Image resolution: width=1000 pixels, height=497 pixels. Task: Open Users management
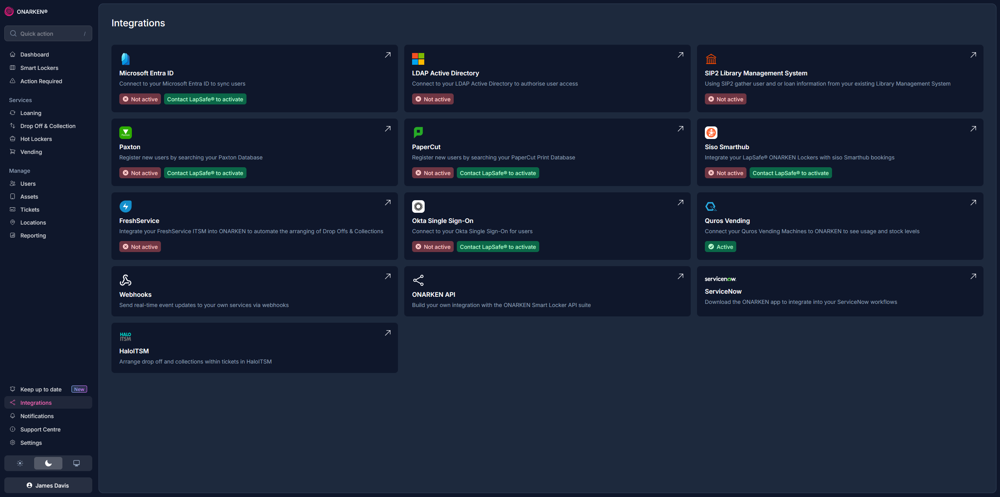tap(48, 184)
